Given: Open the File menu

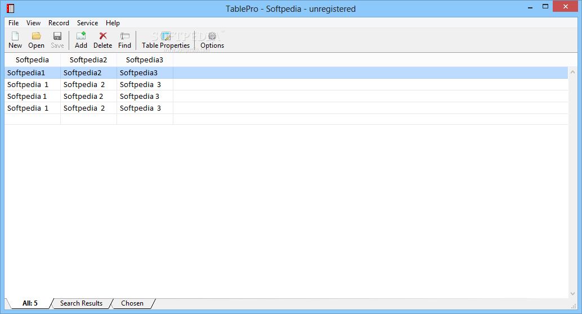Looking at the screenshot, I should (x=14, y=23).
